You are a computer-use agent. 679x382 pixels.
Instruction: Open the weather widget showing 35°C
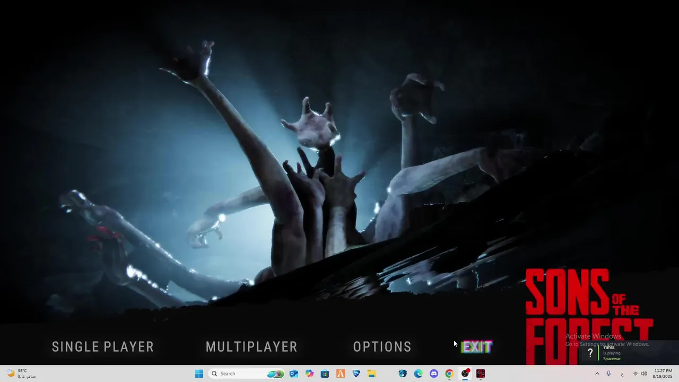tap(21, 374)
